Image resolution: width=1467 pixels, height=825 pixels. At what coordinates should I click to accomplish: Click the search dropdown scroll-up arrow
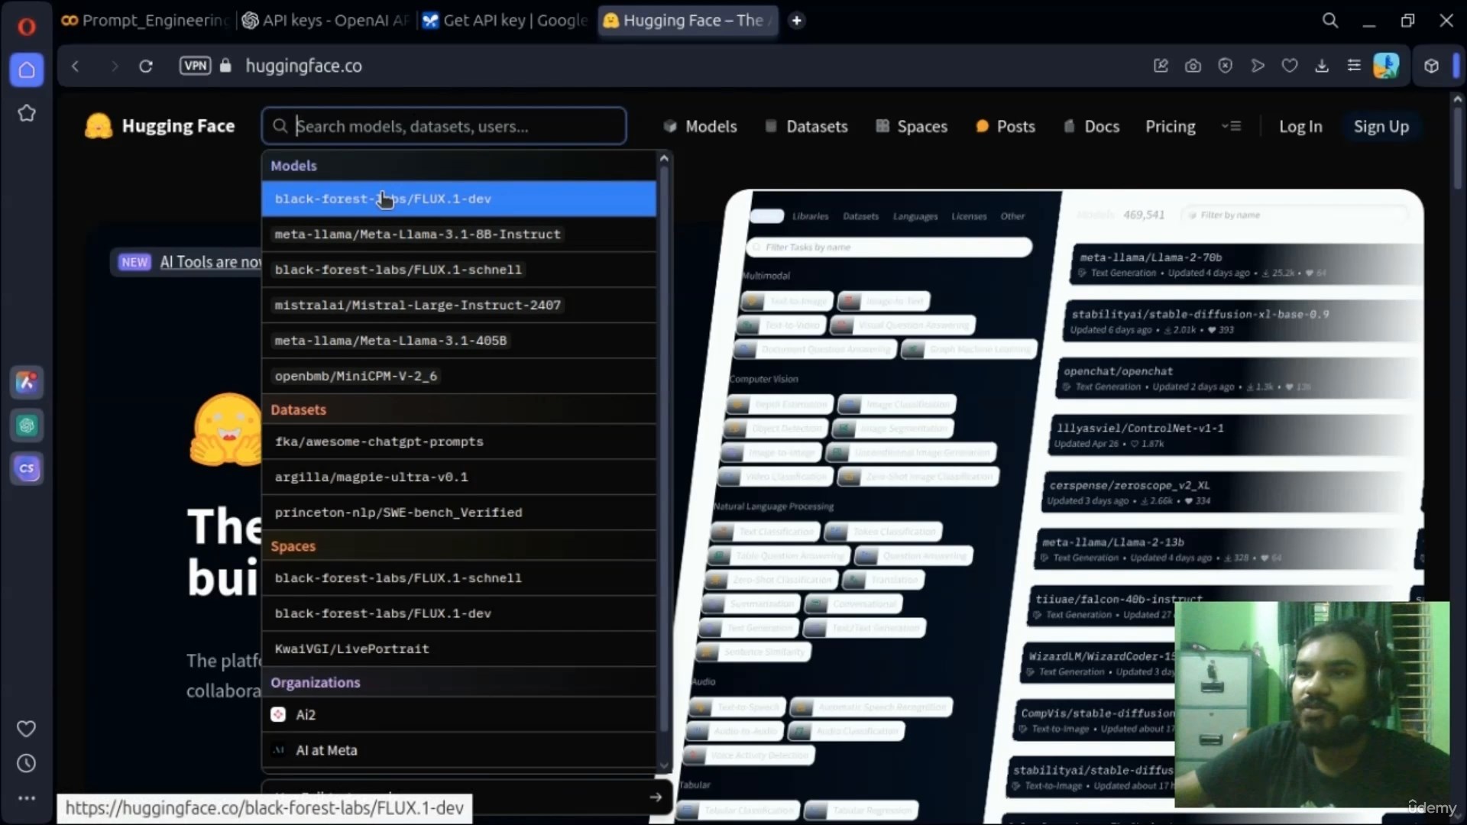click(x=664, y=158)
